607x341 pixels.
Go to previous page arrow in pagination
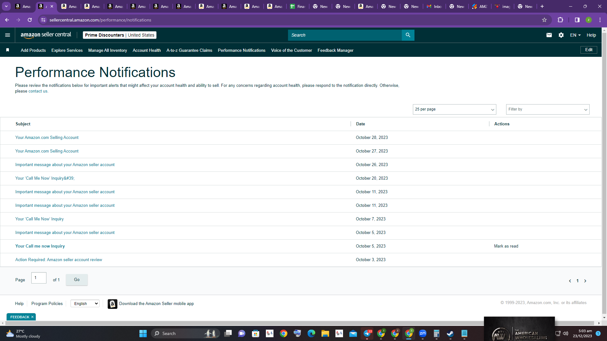point(570,281)
